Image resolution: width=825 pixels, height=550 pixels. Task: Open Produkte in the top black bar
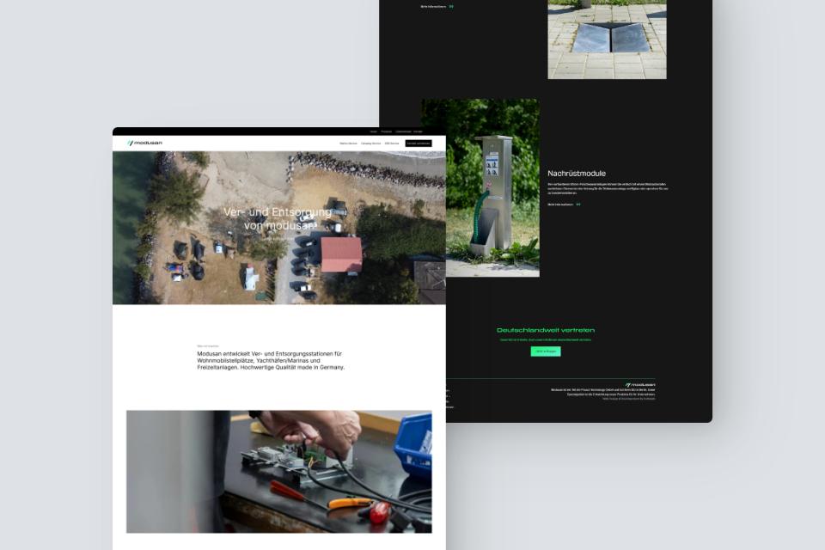pyautogui.click(x=387, y=131)
